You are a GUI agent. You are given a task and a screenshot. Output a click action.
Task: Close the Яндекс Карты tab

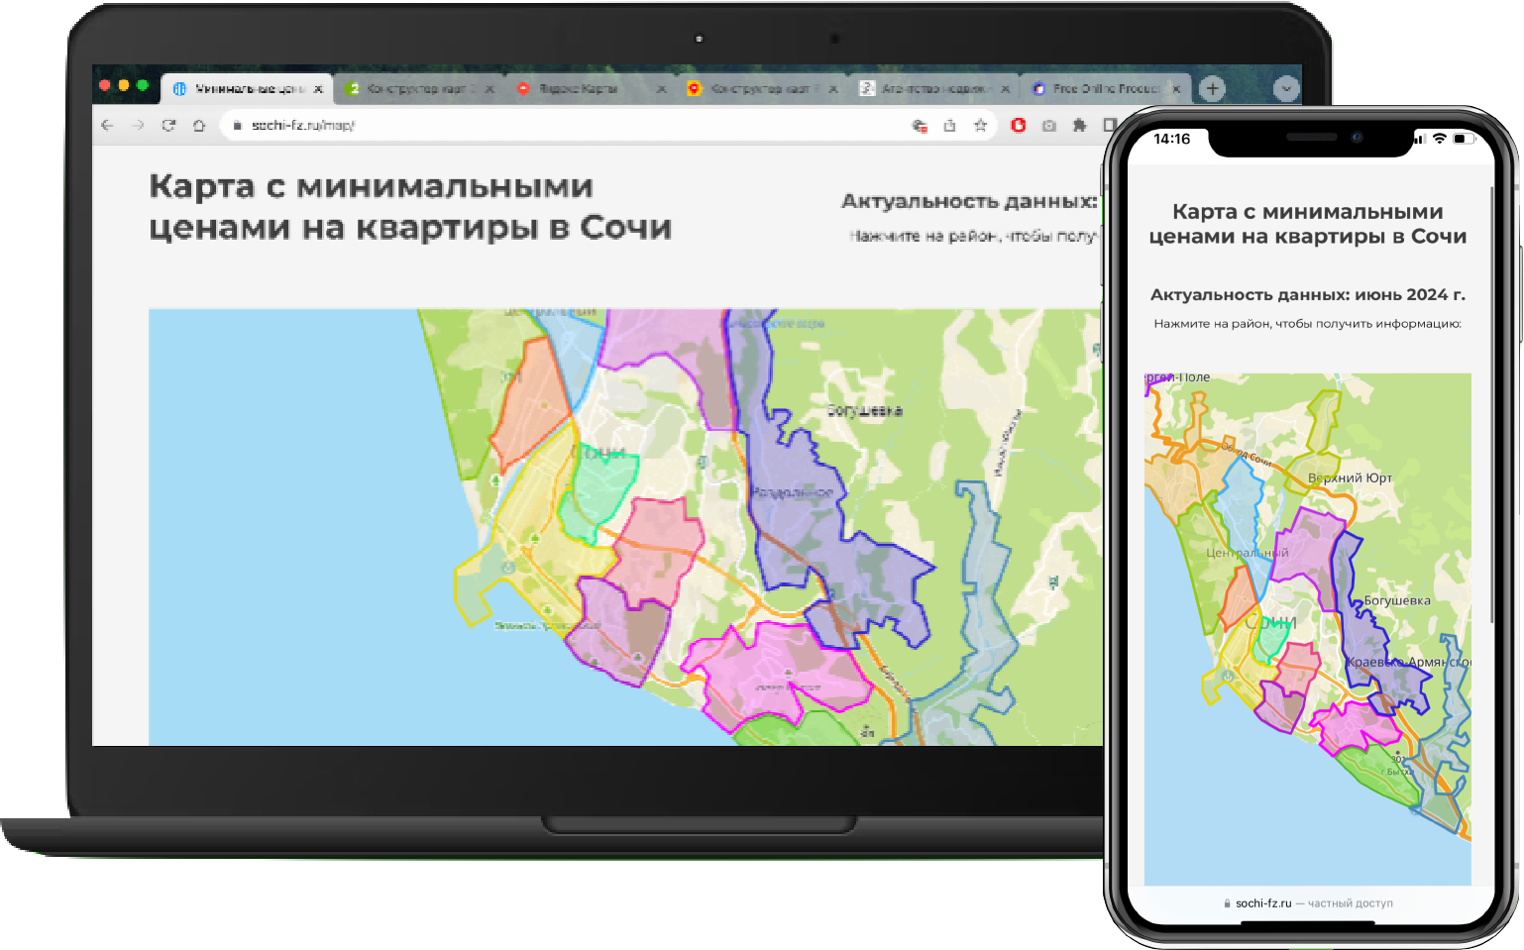(661, 88)
